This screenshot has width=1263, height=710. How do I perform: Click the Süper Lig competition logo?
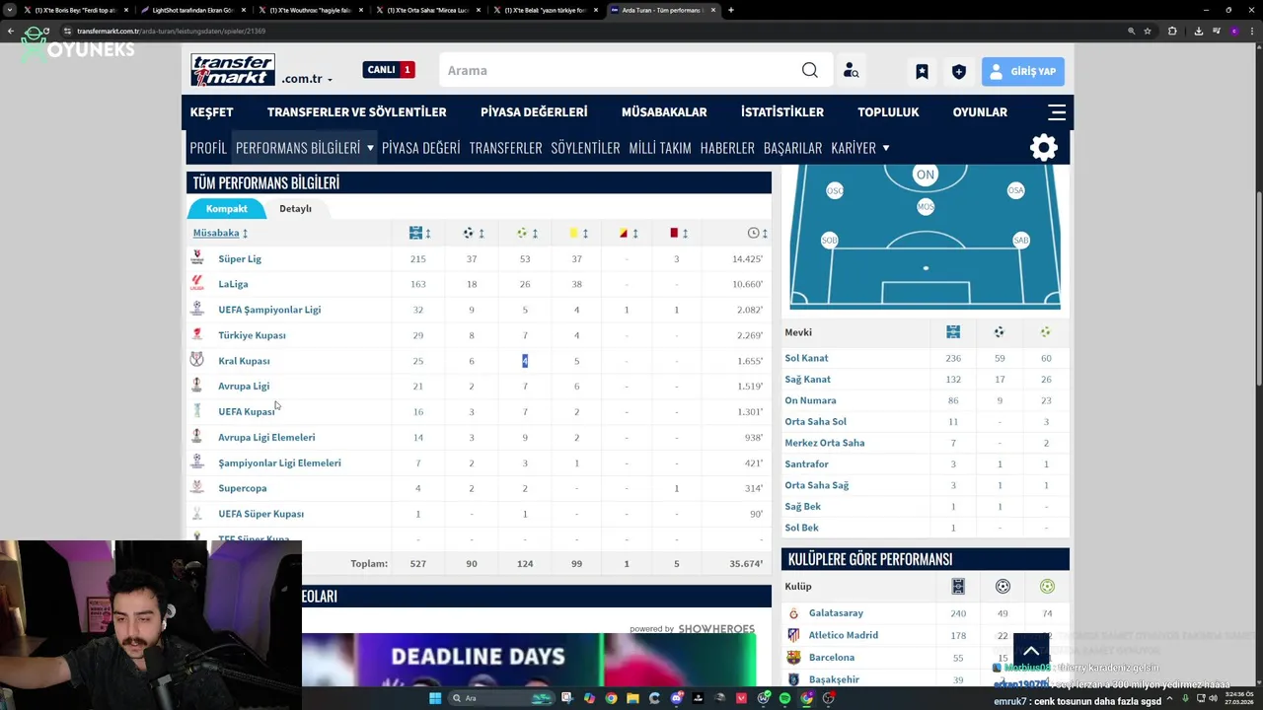click(197, 258)
